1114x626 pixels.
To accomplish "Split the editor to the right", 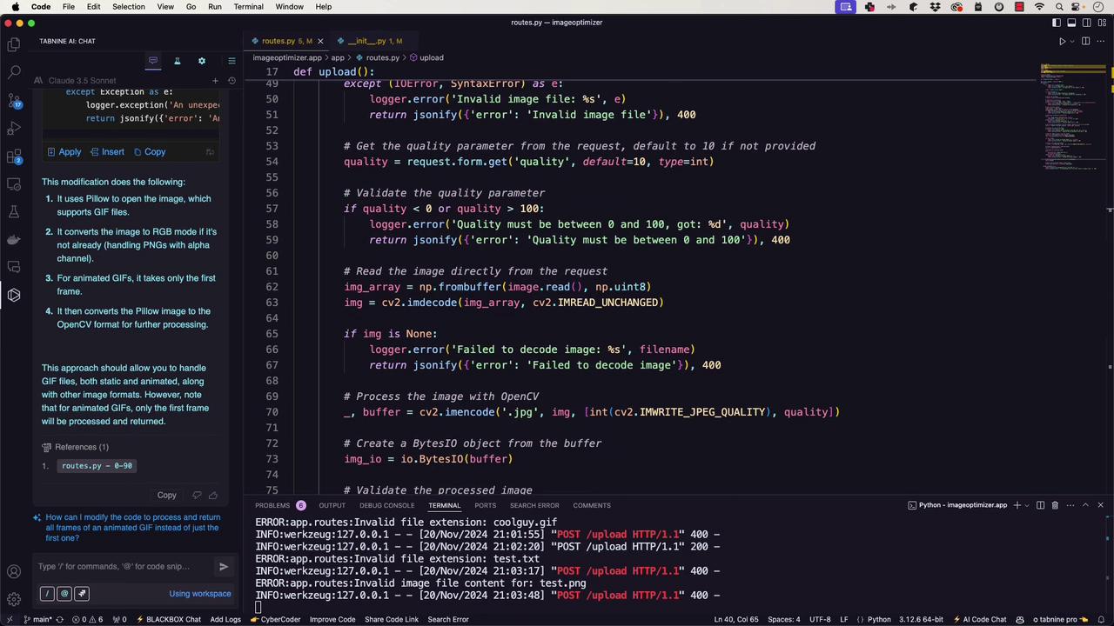I will point(1085,41).
